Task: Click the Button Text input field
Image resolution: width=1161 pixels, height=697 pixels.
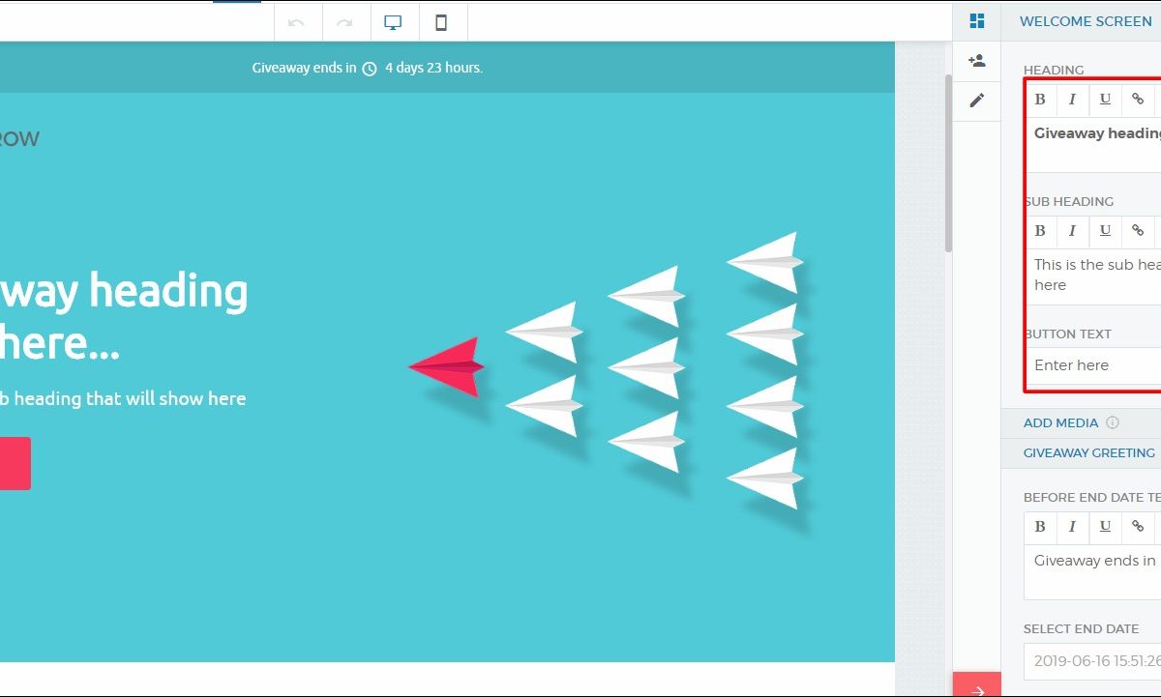Action: click(1093, 365)
